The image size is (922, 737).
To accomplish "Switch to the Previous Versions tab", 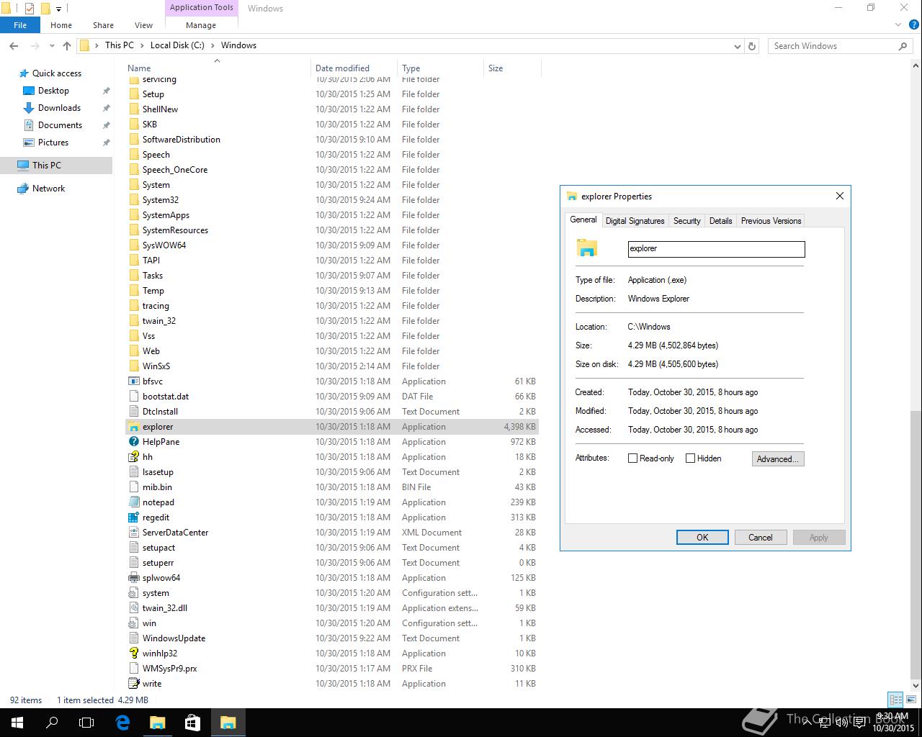I will [x=771, y=221].
